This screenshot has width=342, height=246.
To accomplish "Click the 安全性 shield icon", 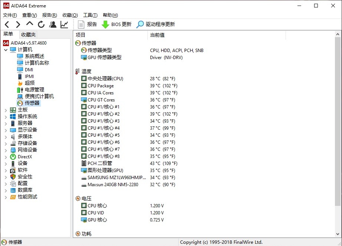I will [x=13, y=177].
